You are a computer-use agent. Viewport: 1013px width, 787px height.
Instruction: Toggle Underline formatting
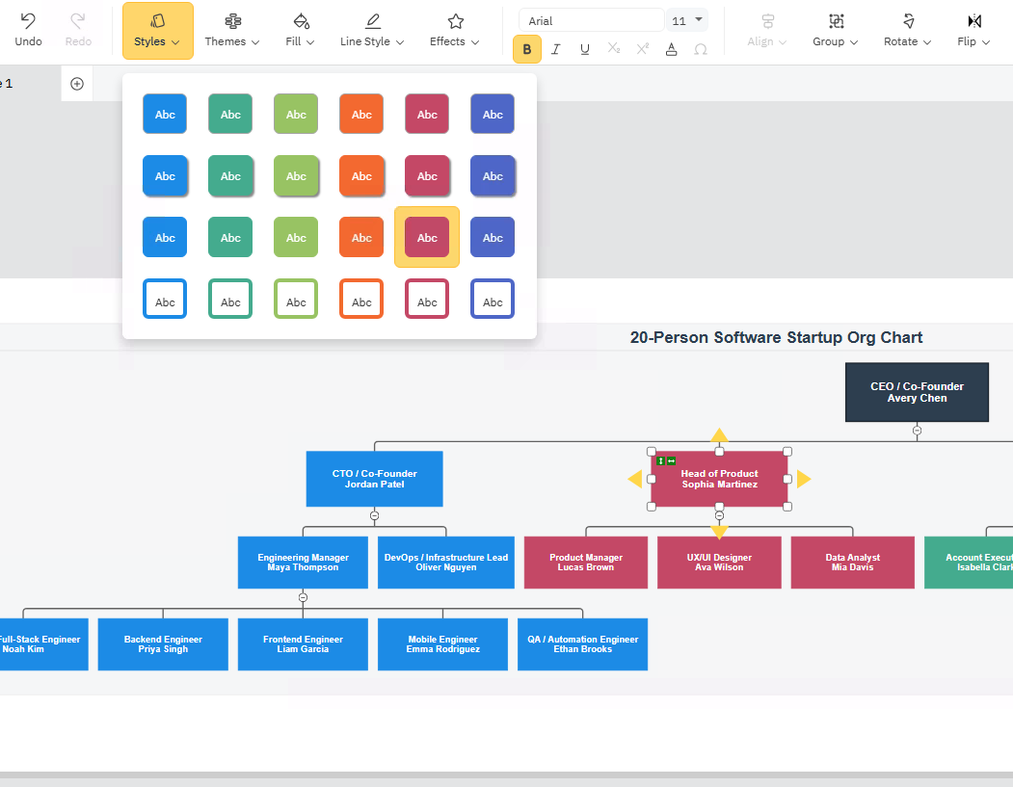tap(585, 49)
